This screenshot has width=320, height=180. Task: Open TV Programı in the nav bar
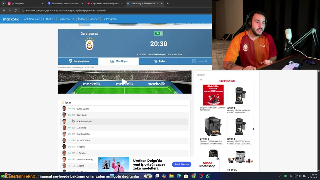(x=109, y=19)
